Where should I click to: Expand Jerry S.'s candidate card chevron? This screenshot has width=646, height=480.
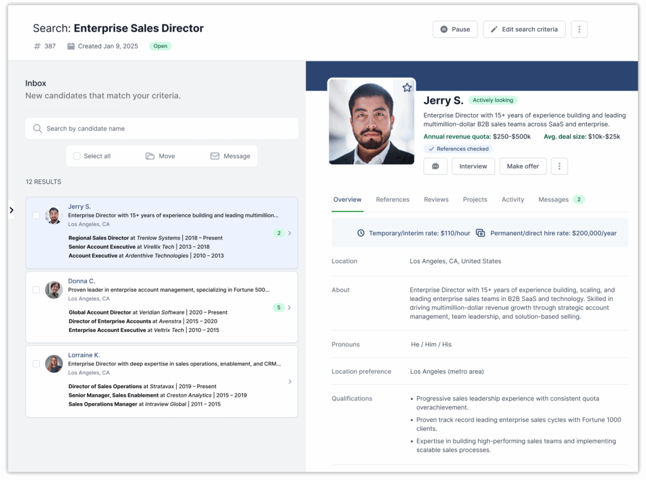[290, 233]
